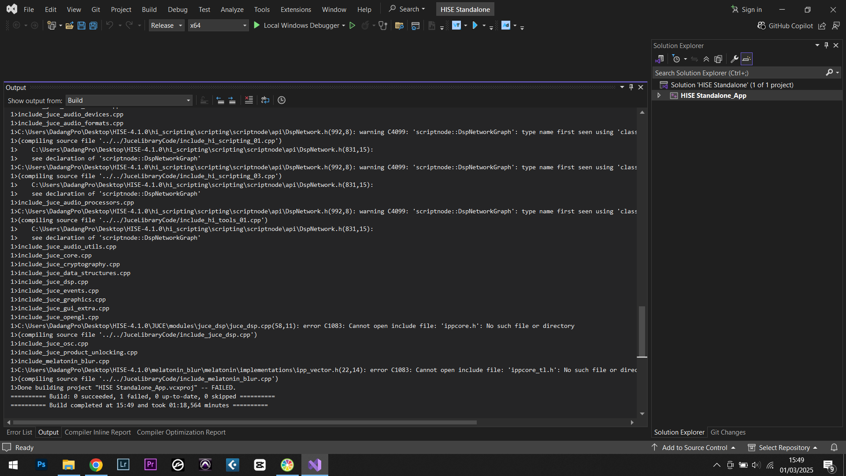Open the Analyze menu
The height and width of the screenshot is (476, 846).
pos(232,9)
